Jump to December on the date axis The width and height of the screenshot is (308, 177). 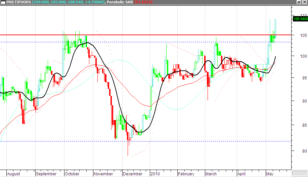click(132, 174)
